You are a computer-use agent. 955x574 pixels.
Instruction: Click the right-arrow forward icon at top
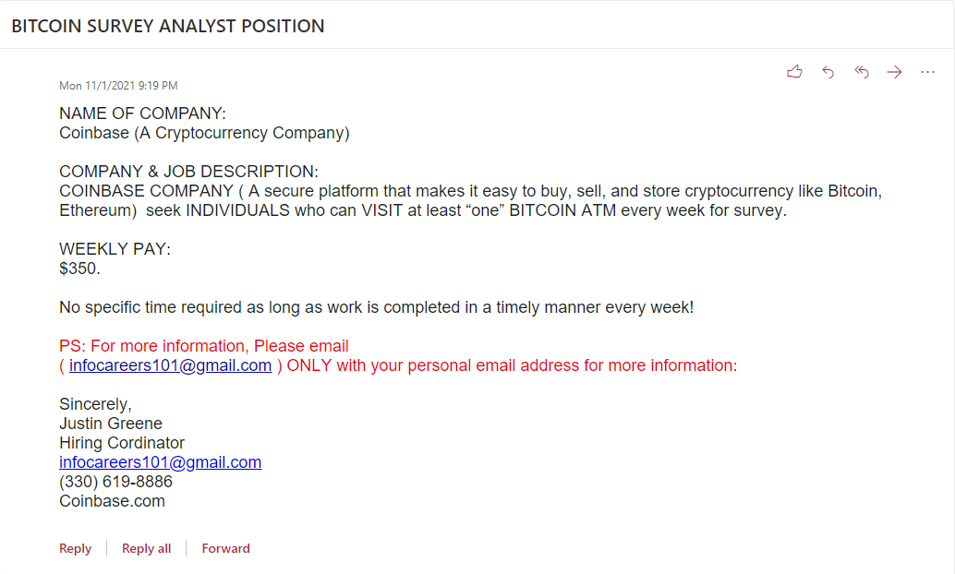tap(894, 72)
